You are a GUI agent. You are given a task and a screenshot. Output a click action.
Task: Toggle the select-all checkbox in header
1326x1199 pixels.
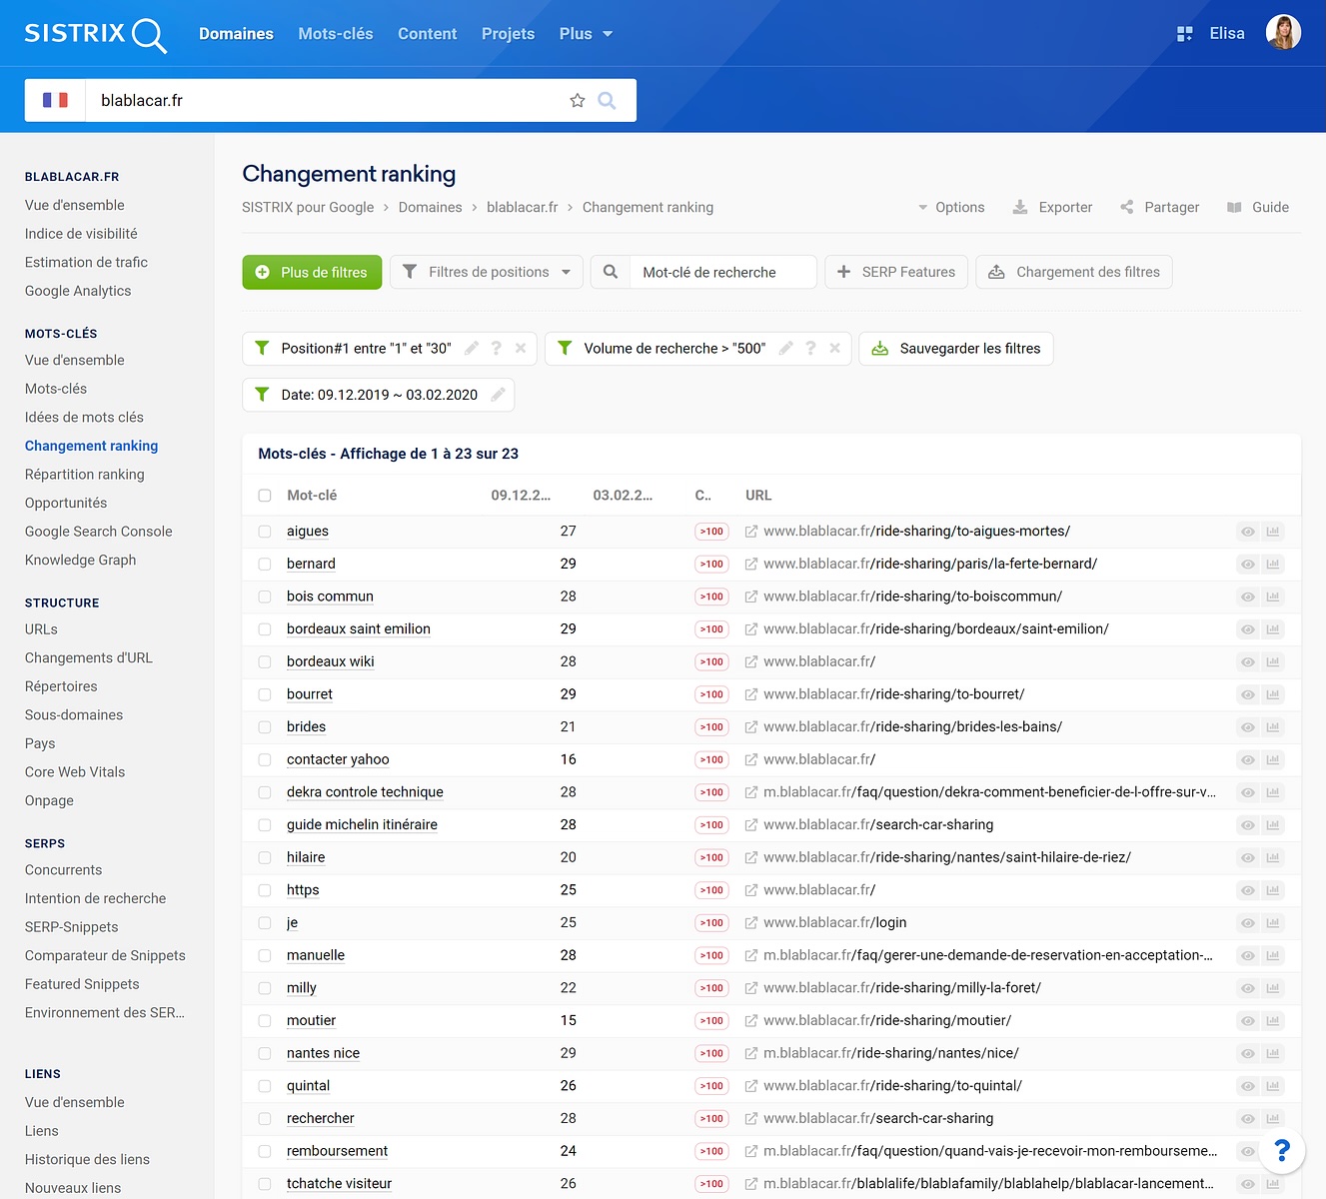click(x=265, y=496)
